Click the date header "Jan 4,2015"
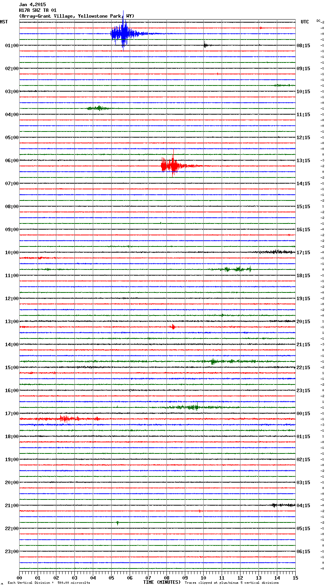Viewport: 326px width, 588px height. pyautogui.click(x=33, y=5)
